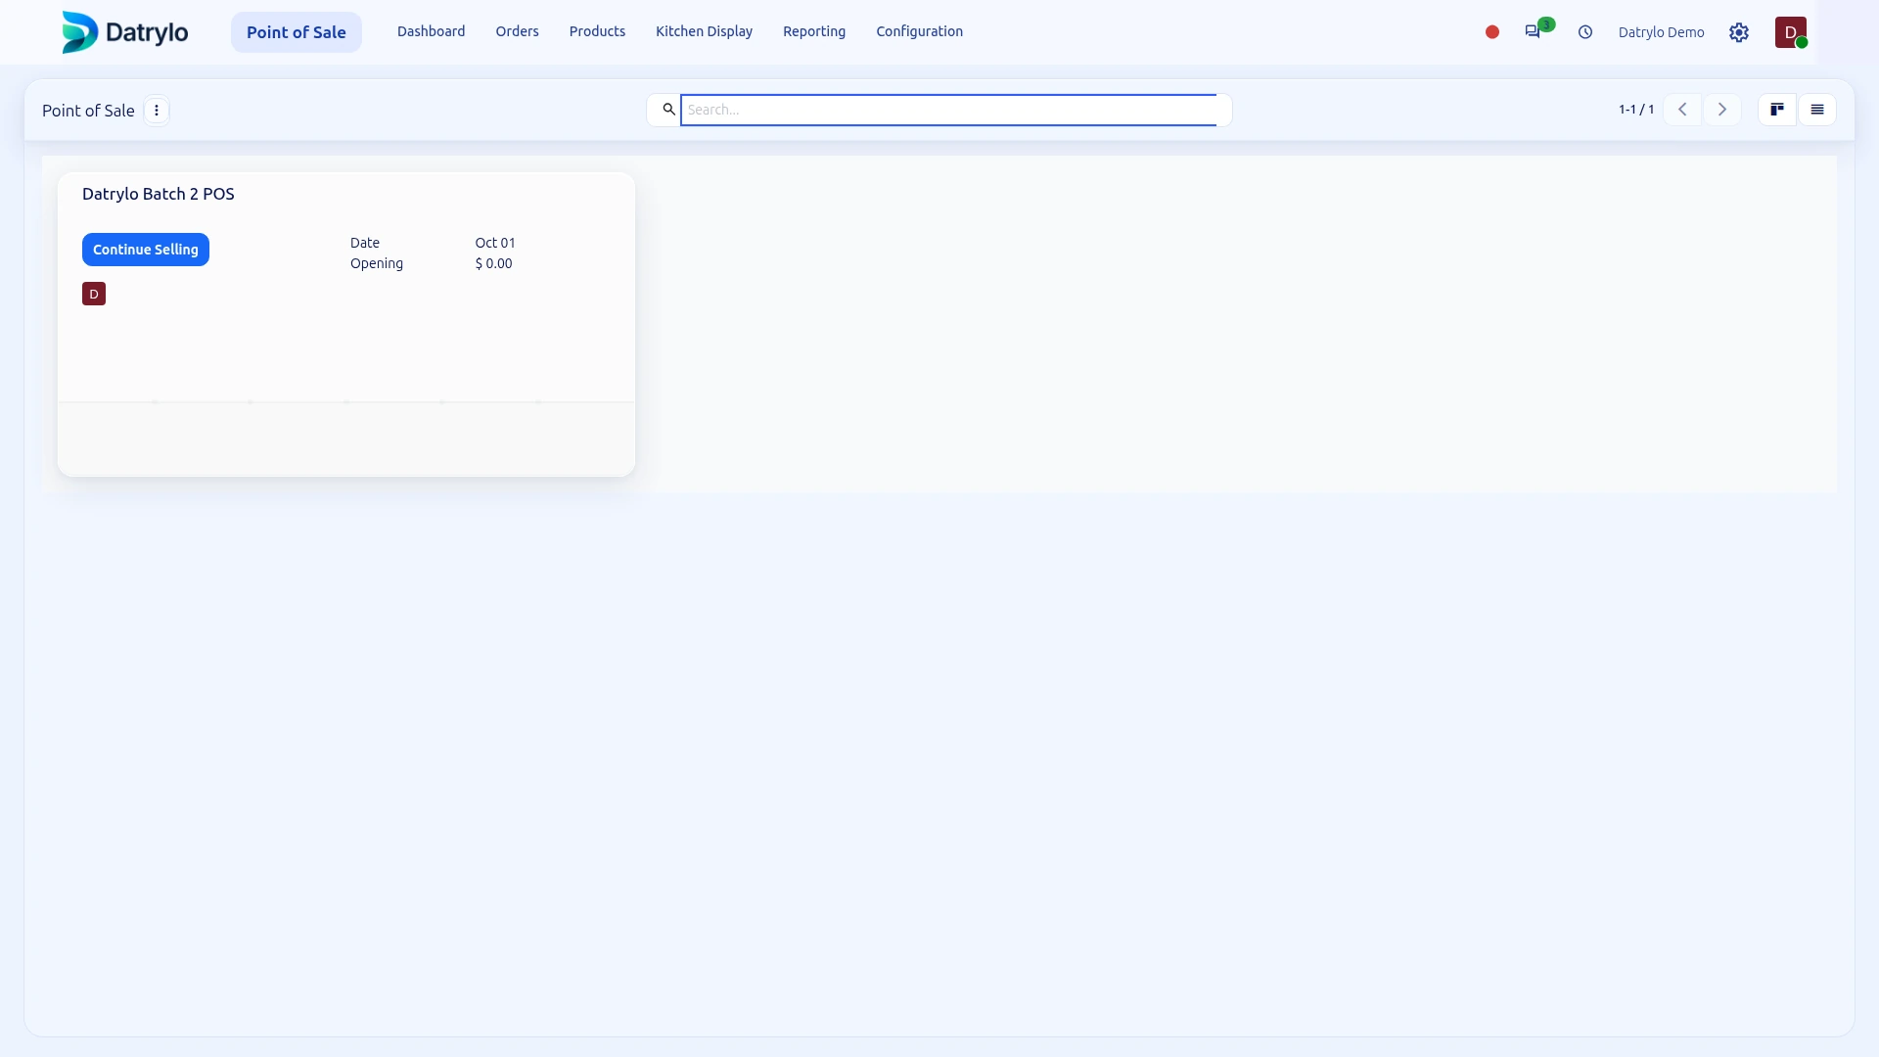Image resolution: width=1879 pixels, height=1057 pixels.
Task: Open the Datrylo Demo company switcher
Action: 1662,32
